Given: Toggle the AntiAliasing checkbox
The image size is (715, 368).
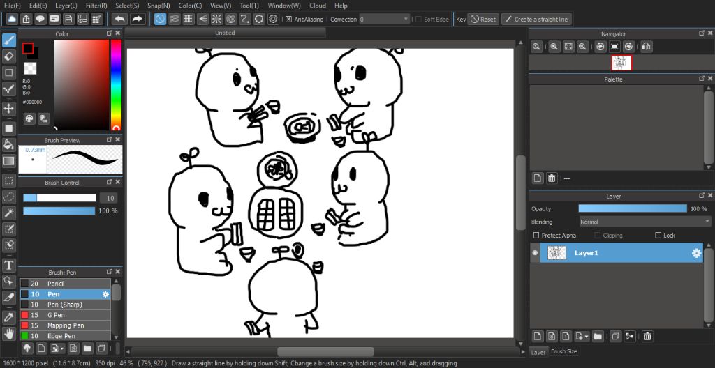Looking at the screenshot, I should [x=288, y=19].
